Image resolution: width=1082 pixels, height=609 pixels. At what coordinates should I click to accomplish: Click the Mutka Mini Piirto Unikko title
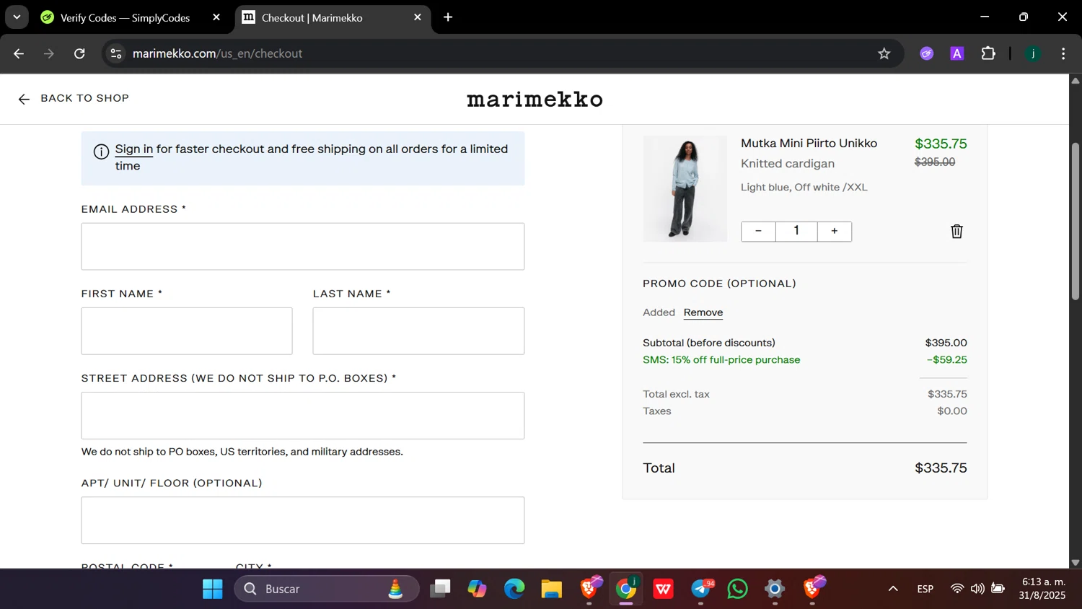[x=809, y=143]
